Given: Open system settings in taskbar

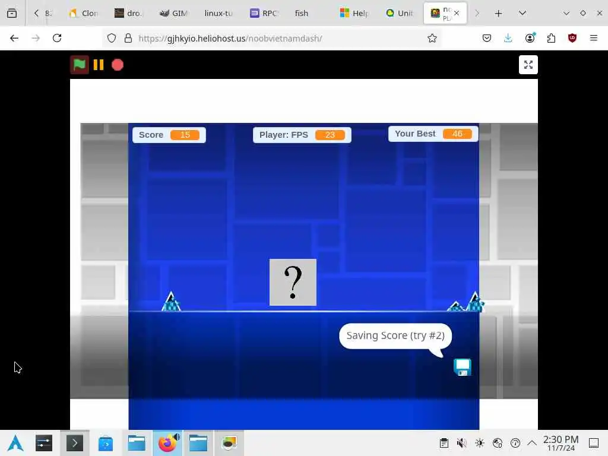Looking at the screenshot, I should [x=44, y=443].
